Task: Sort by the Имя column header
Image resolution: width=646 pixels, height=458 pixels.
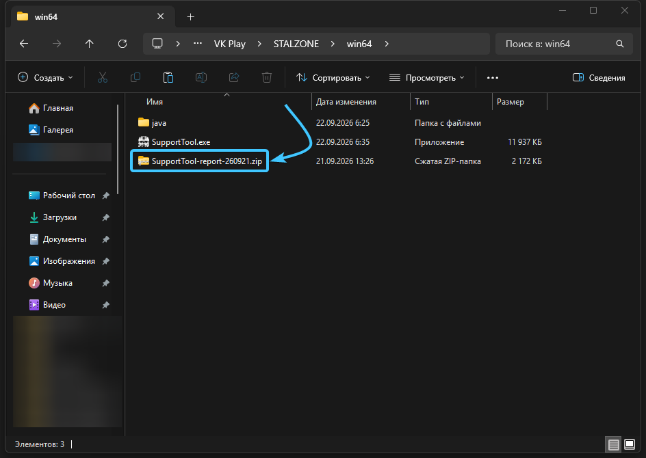Action: pos(155,102)
